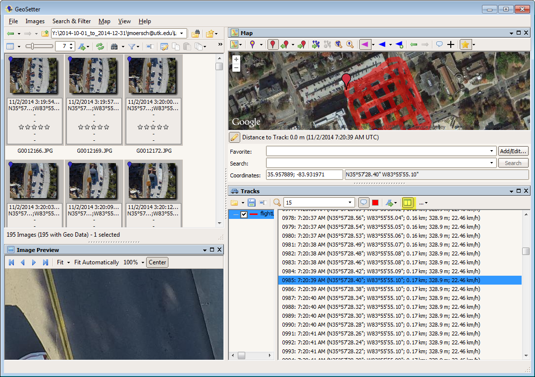This screenshot has width=535, height=377.
Task: Click the thumbnail size slider
Action: pyautogui.click(x=39, y=46)
